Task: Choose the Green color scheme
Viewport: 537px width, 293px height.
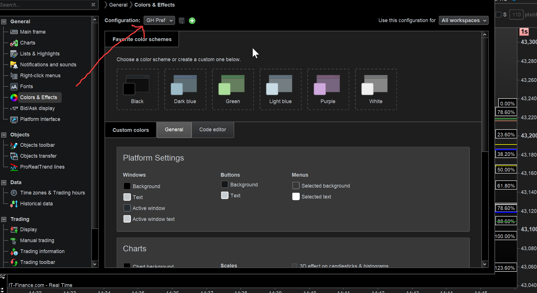Action: (233, 89)
